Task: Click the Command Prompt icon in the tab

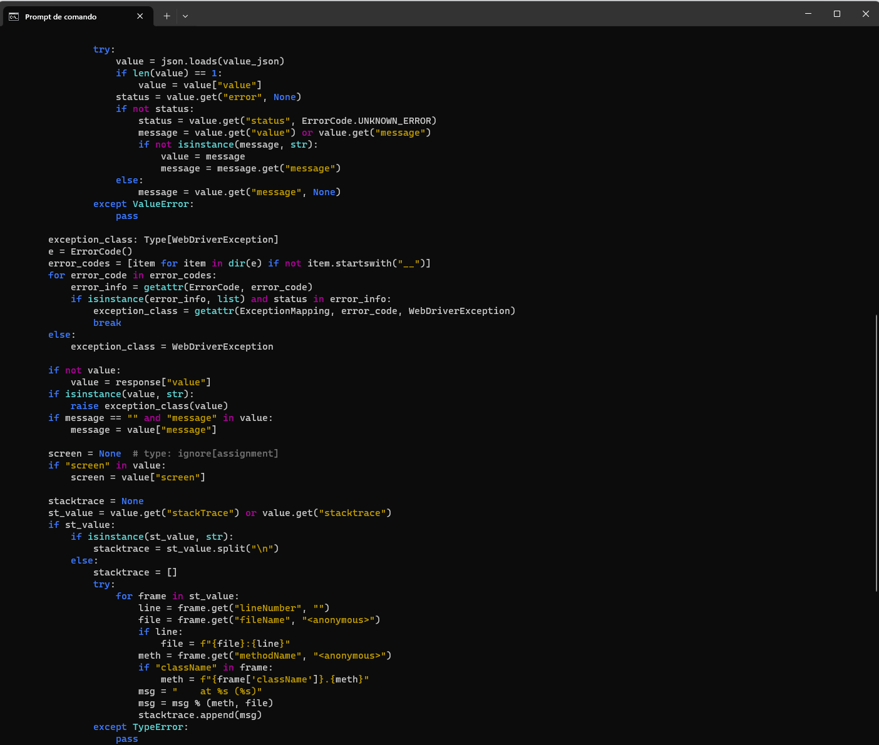Action: pyautogui.click(x=14, y=17)
